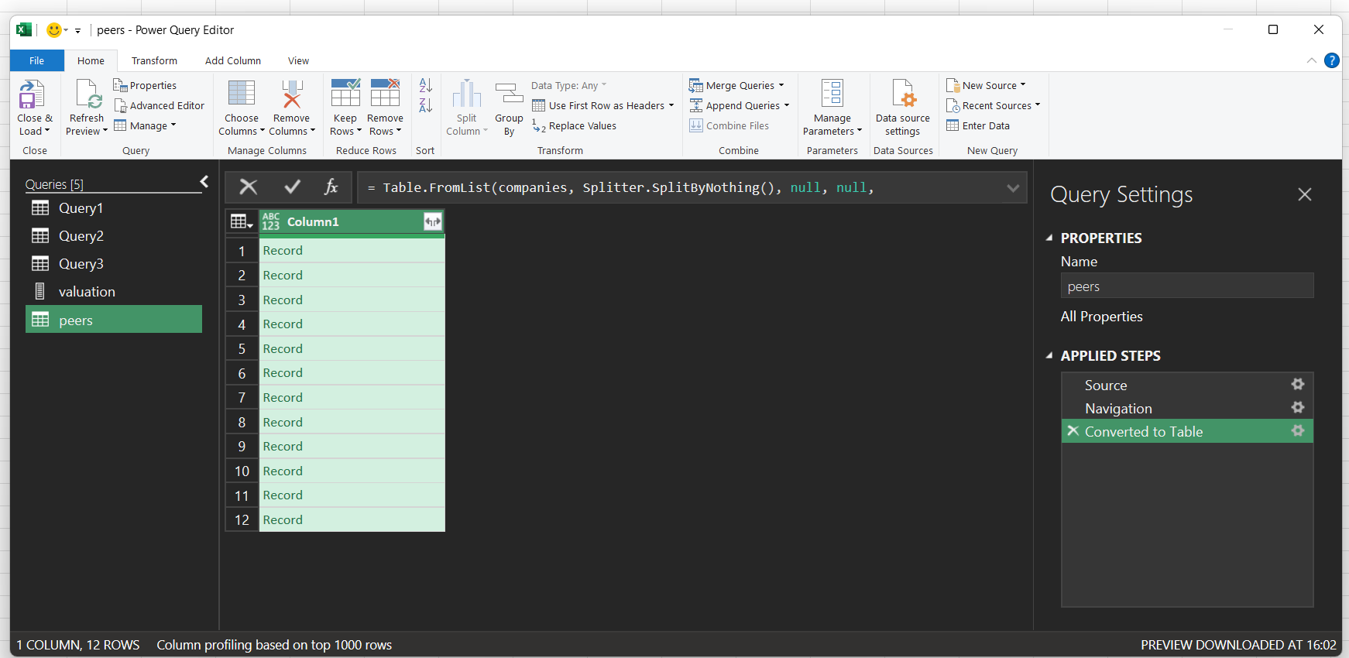Screen dimensions: 1349x658
Task: Delete the Converted to Table step
Action: click(x=1073, y=430)
